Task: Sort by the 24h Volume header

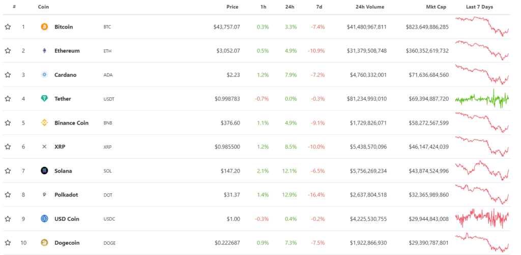Action: pos(370,7)
